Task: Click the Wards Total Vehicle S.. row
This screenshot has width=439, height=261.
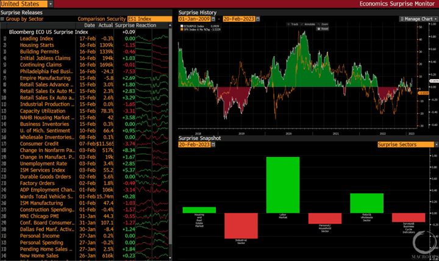Action: [x=85, y=197]
